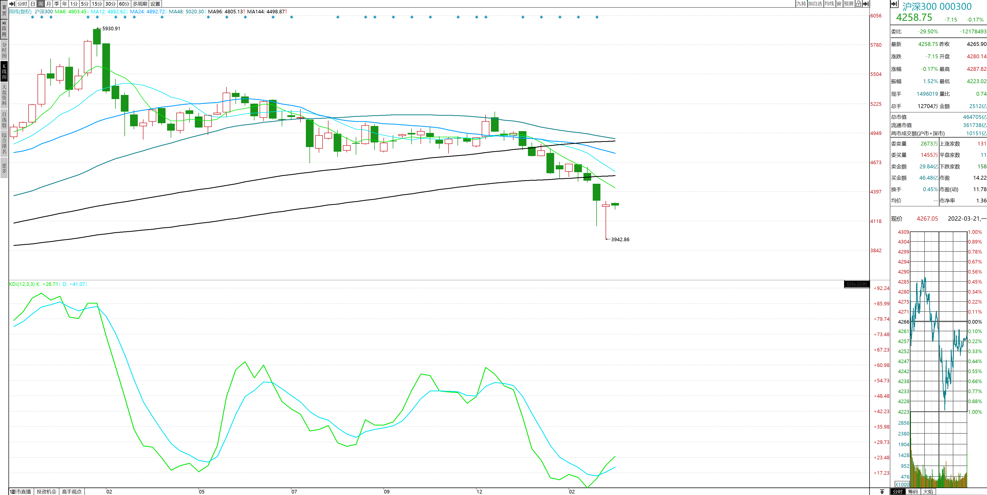This screenshot has height=495, width=987.
Task: Click the arrow icon left of 分时 tab
Action: (x=12, y=4)
